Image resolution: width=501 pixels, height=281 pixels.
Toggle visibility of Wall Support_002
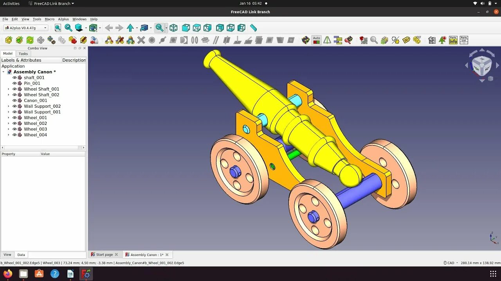pos(14,106)
